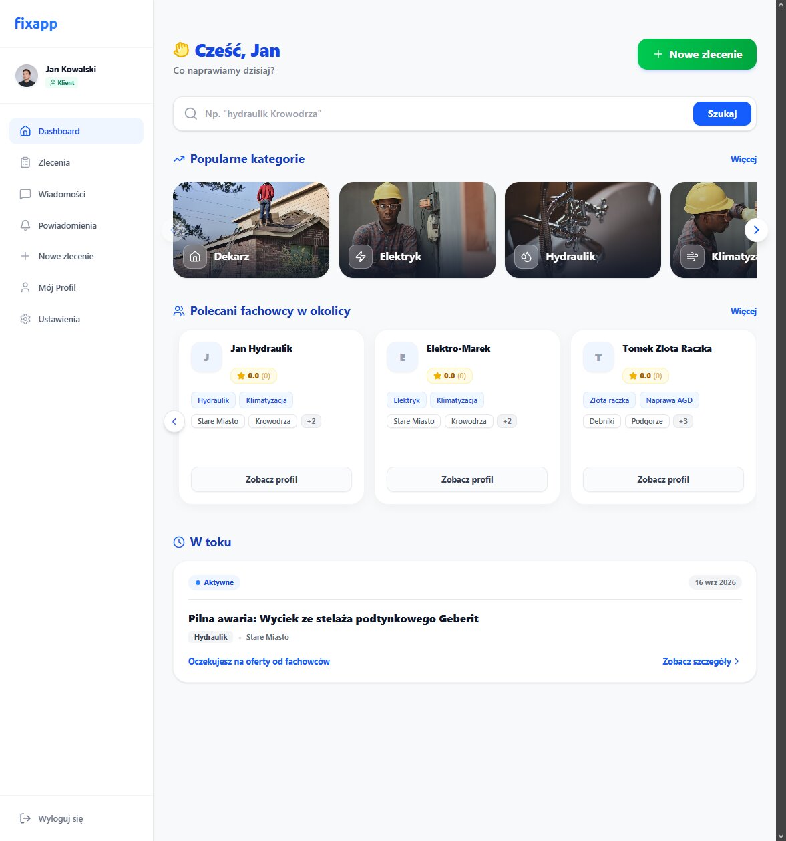
Task: Click the lightning icon on Elektryk card
Action: coord(361,256)
